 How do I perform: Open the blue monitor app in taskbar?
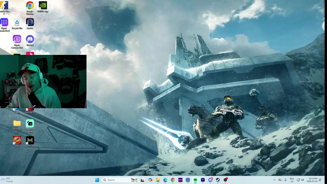pos(188,180)
